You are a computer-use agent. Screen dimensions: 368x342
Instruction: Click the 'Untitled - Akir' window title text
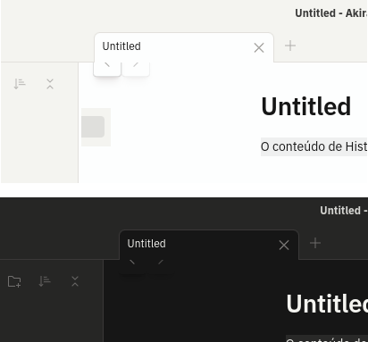coord(331,13)
